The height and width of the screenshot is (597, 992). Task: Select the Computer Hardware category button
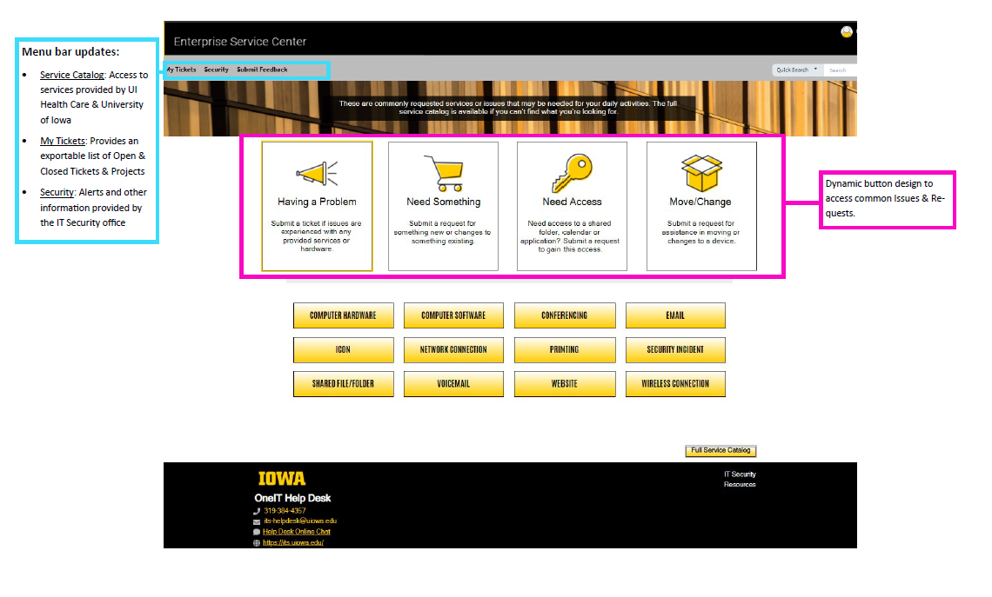tap(343, 315)
